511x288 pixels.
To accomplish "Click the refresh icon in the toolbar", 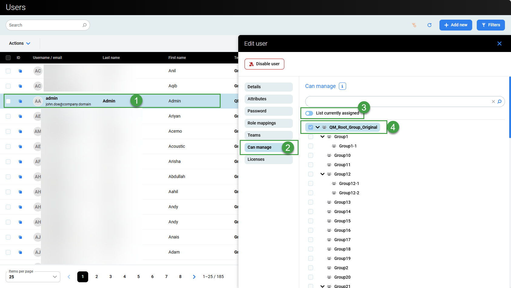I will coord(429,25).
